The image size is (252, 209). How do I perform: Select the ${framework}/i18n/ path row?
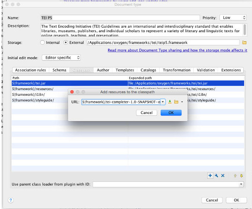[x=40, y=95]
